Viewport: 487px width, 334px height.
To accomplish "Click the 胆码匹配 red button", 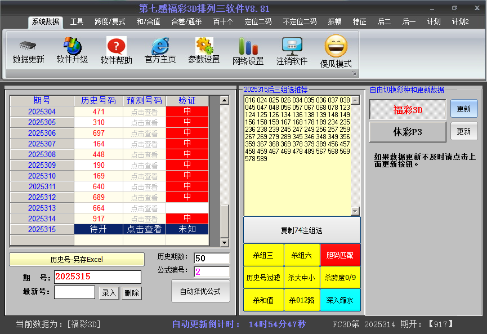I will (x=340, y=255).
